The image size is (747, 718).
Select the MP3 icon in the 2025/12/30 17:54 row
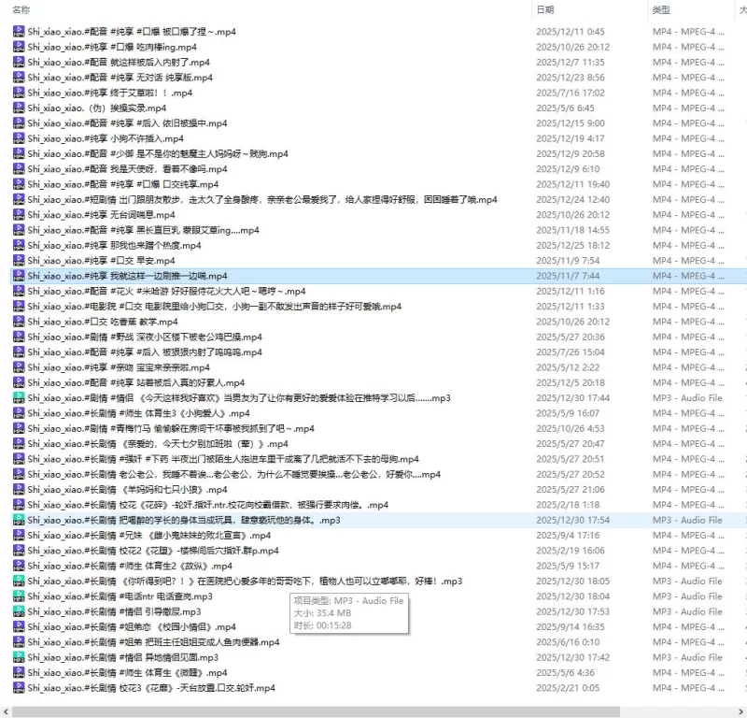[x=19, y=520]
